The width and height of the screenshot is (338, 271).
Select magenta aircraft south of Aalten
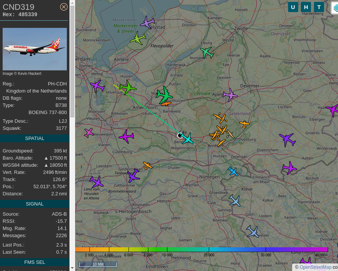point(290,168)
